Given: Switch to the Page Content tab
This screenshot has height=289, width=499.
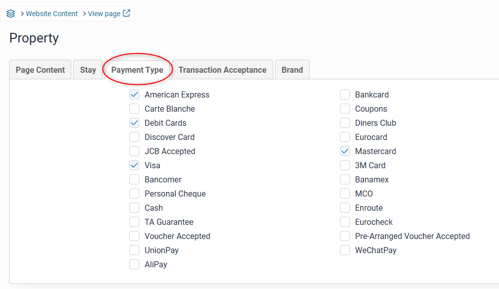Looking at the screenshot, I should tap(40, 70).
